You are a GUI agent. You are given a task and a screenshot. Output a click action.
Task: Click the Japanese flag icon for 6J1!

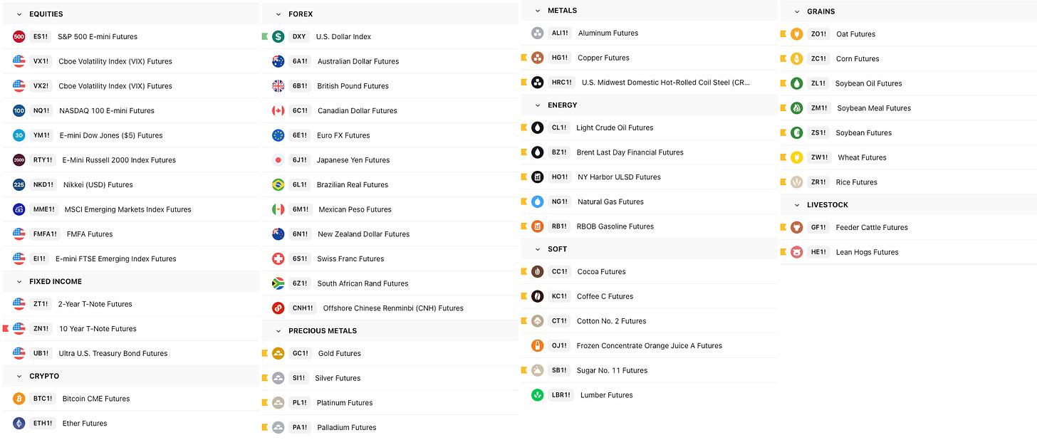tap(278, 160)
